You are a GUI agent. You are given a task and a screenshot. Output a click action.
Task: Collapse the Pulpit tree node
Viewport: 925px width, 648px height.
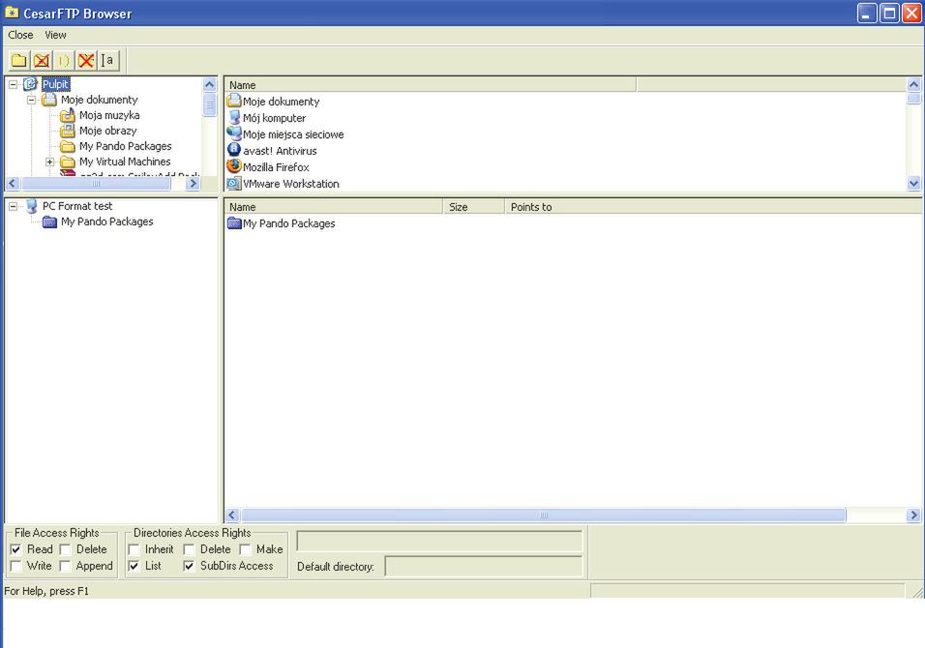[x=13, y=84]
